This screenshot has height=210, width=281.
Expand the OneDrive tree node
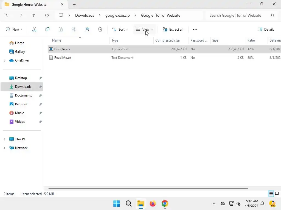[x=5, y=60]
